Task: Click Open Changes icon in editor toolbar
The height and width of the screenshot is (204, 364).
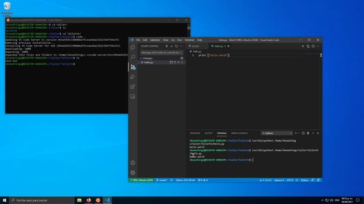Action: (308, 46)
